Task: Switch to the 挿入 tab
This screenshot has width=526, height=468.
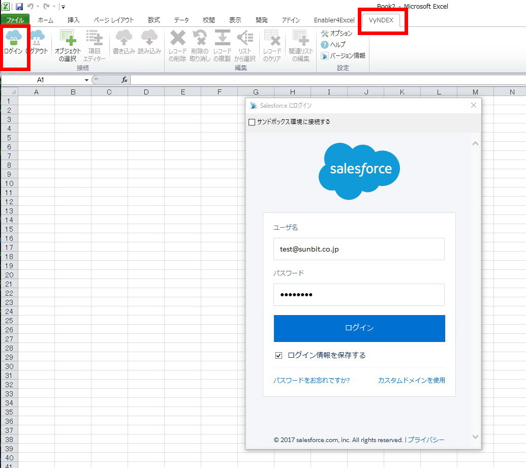Action: coord(73,20)
